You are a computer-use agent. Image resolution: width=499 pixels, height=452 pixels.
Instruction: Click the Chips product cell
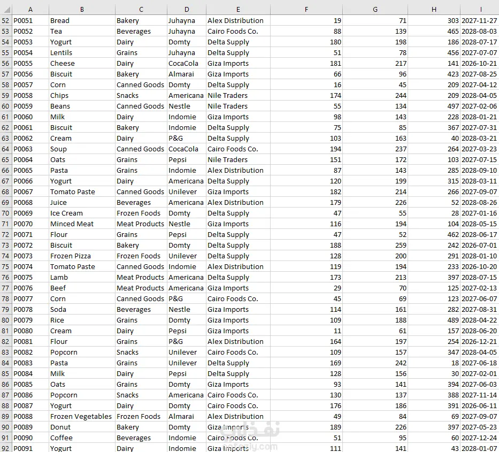(x=82, y=96)
